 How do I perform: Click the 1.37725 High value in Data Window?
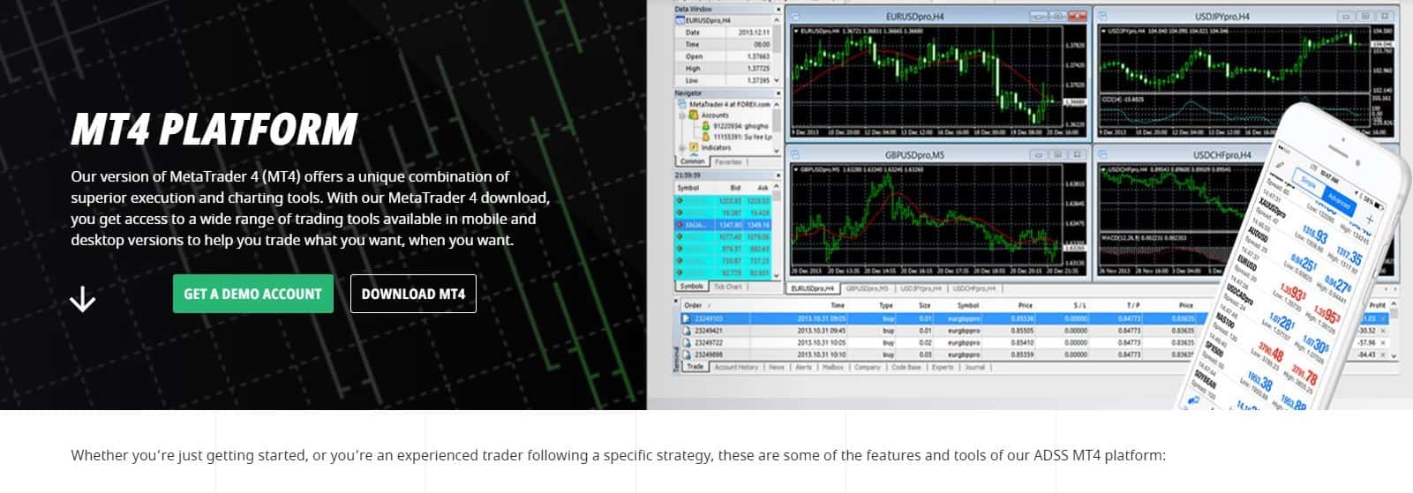(x=758, y=68)
